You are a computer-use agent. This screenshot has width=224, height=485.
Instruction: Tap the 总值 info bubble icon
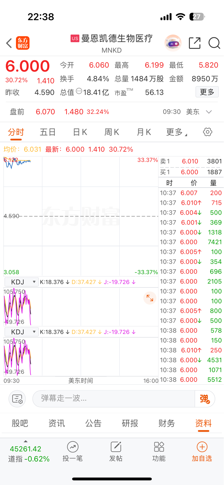pyautogui.click(x=79, y=91)
